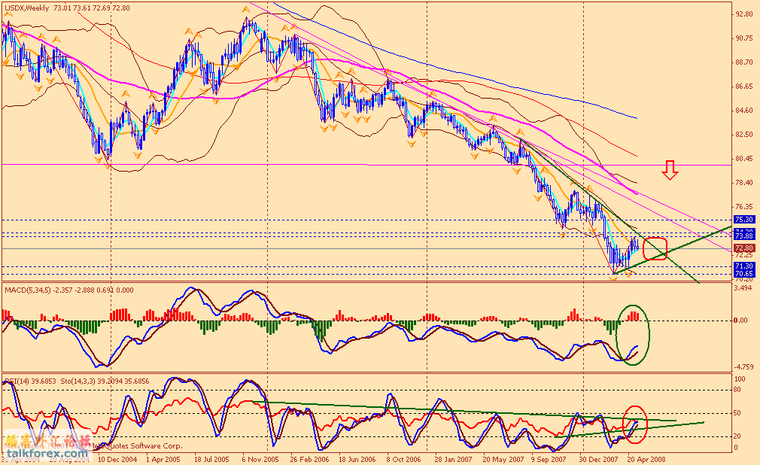
Task: Select the red 72.80 current price tag
Action: (744, 248)
